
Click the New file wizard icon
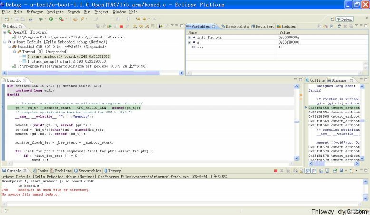tap(7, 19)
